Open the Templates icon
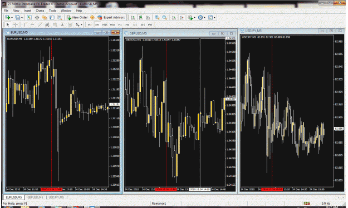The height and width of the screenshot is (208, 348). click(210, 17)
